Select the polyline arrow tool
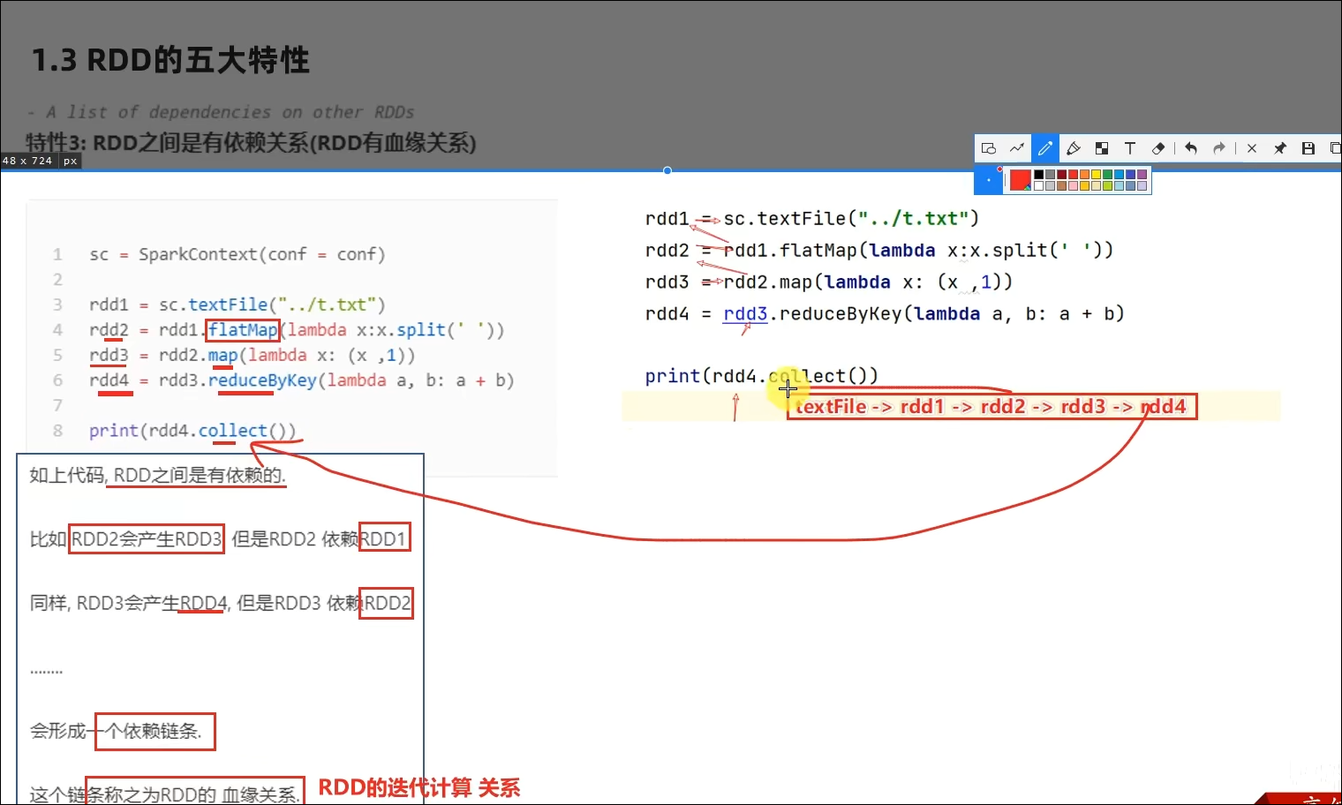The image size is (1342, 805). [1017, 148]
